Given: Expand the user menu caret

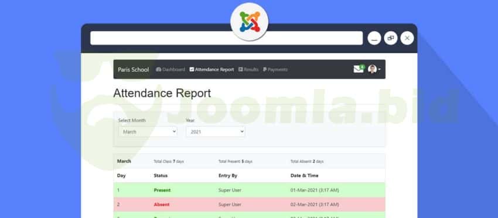Looking at the screenshot, I should coord(379,69).
